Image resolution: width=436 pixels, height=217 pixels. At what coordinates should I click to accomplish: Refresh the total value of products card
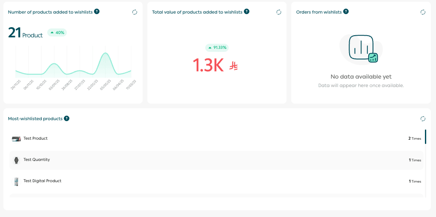click(279, 12)
